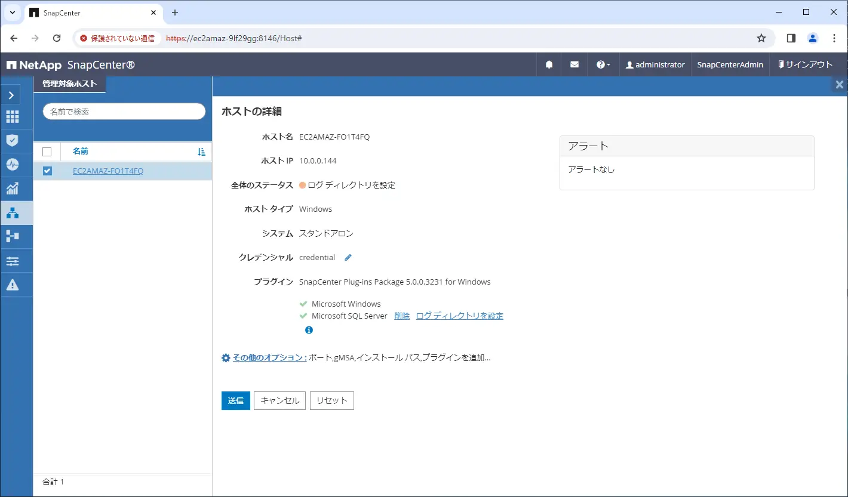Click the orange status dot indicator

[302, 185]
